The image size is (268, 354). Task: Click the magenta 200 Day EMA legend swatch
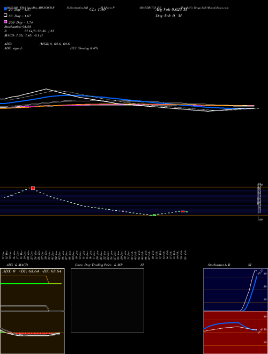pyautogui.click(x=5, y=21)
